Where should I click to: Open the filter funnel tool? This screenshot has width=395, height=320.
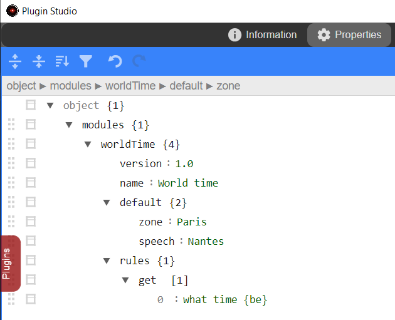point(86,61)
